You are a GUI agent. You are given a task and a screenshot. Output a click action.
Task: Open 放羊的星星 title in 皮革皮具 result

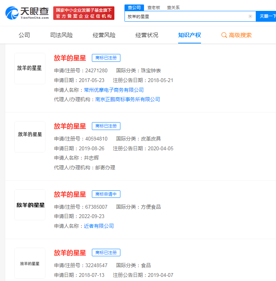[70, 126]
